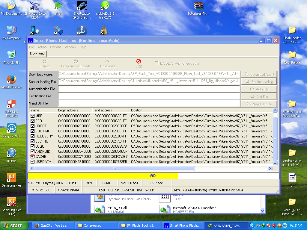307x230 pixels.
Task: Toggle the RECOVERY partition checkbox
Action: tap(33, 136)
